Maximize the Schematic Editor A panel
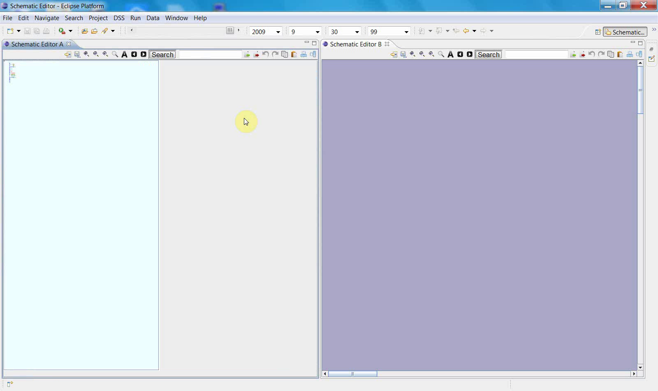The height and width of the screenshot is (391, 658). click(x=314, y=43)
